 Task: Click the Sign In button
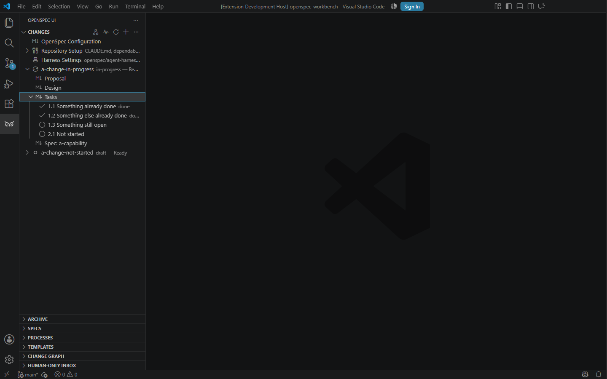point(412,6)
